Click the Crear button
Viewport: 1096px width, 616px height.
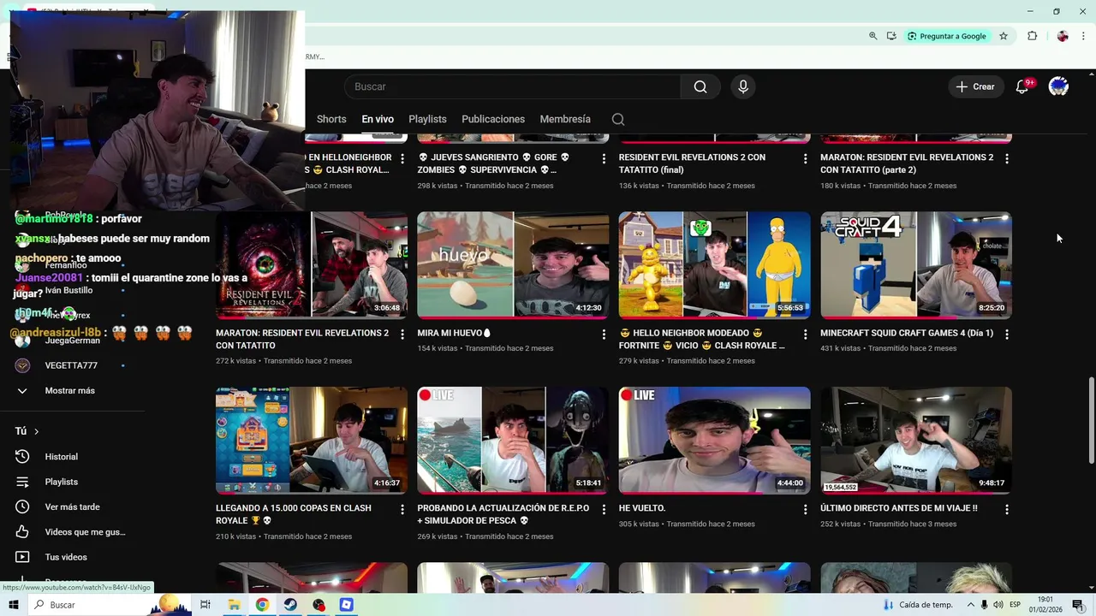click(x=975, y=86)
